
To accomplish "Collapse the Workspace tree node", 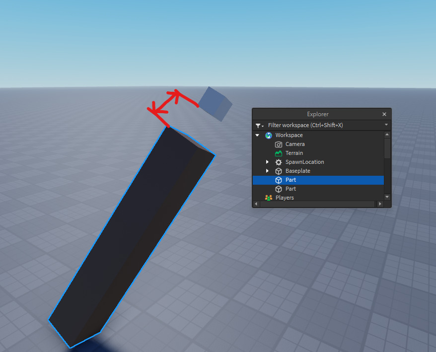I will [257, 135].
